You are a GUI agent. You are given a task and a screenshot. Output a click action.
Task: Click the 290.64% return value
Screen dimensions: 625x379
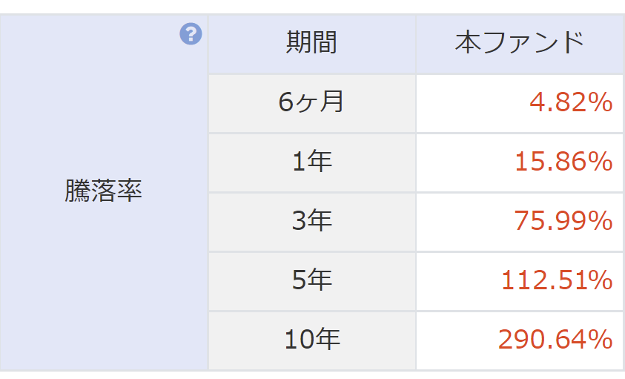[x=555, y=340]
